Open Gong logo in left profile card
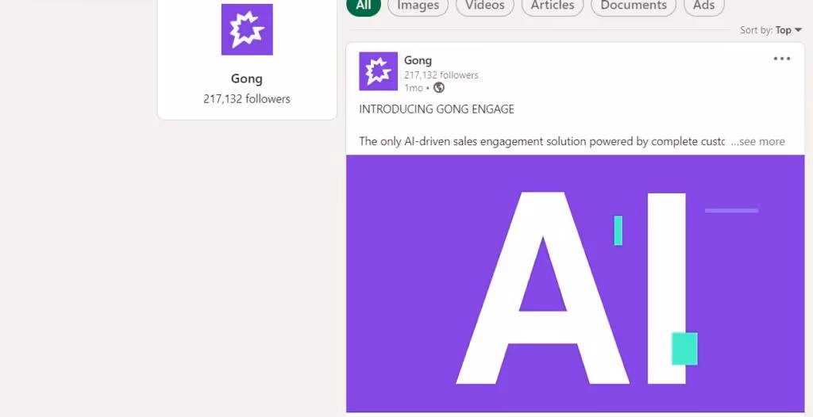Viewport: 813px width, 417px height. [247, 29]
